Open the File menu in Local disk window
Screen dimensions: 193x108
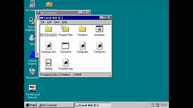click(x=43, y=22)
